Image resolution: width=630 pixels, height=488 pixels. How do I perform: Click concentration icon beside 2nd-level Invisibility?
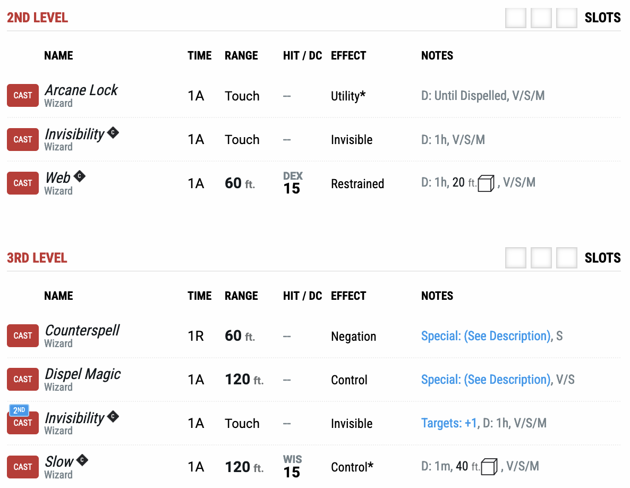pos(113,132)
